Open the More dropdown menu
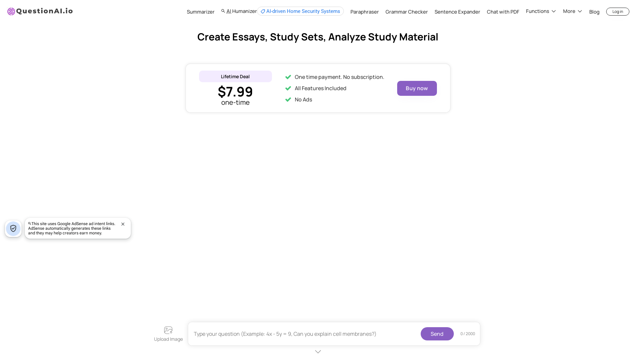Screen dimensions: 636x358 [x=572, y=11]
